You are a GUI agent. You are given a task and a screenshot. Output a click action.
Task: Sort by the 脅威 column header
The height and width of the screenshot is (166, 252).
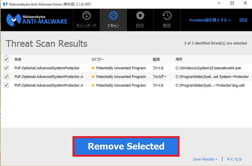tap(18, 59)
